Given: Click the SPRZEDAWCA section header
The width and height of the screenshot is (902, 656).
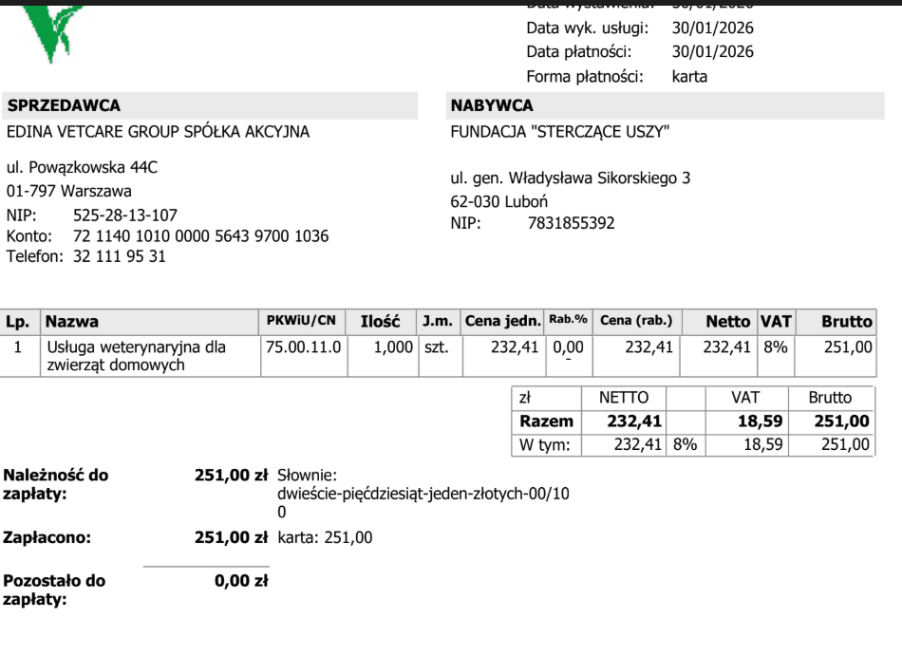Looking at the screenshot, I should [64, 105].
